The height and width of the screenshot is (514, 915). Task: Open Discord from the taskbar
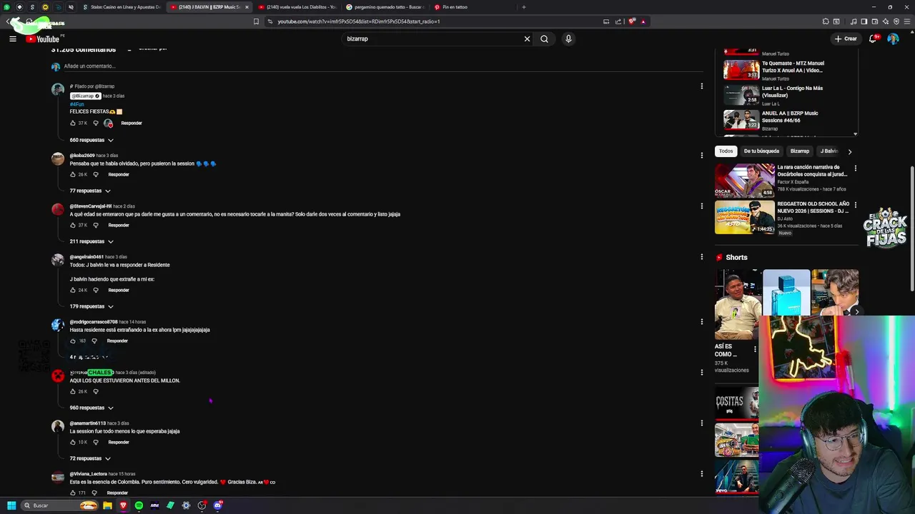click(x=218, y=505)
